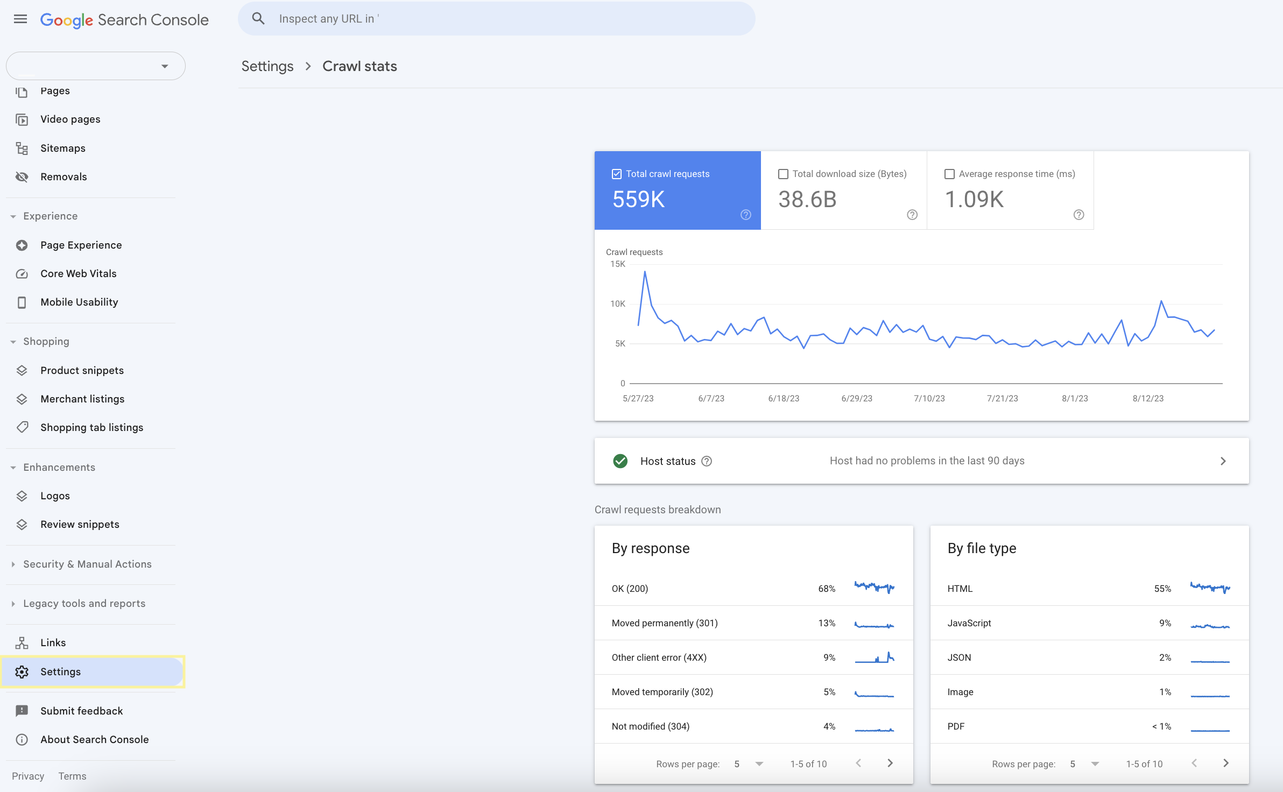Open Pages report in sidebar

(55, 91)
